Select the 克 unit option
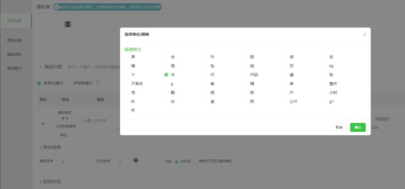 click(127, 92)
